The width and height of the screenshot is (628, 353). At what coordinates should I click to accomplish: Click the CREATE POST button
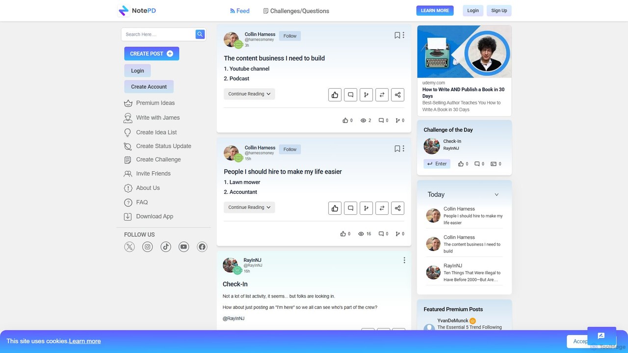click(x=152, y=53)
